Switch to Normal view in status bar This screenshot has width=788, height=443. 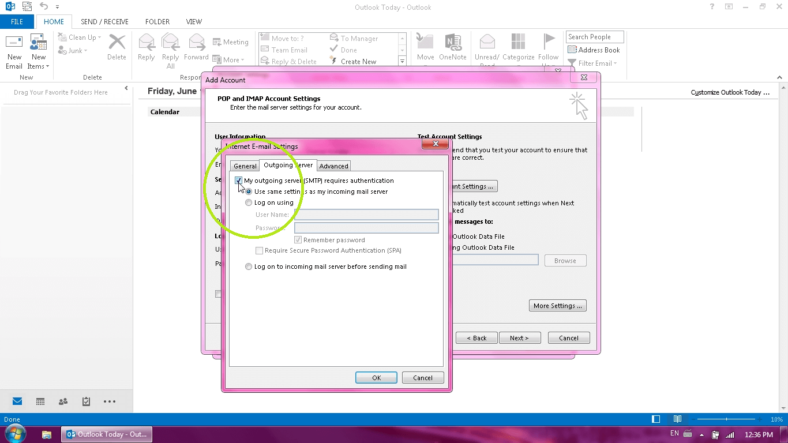[x=656, y=419]
